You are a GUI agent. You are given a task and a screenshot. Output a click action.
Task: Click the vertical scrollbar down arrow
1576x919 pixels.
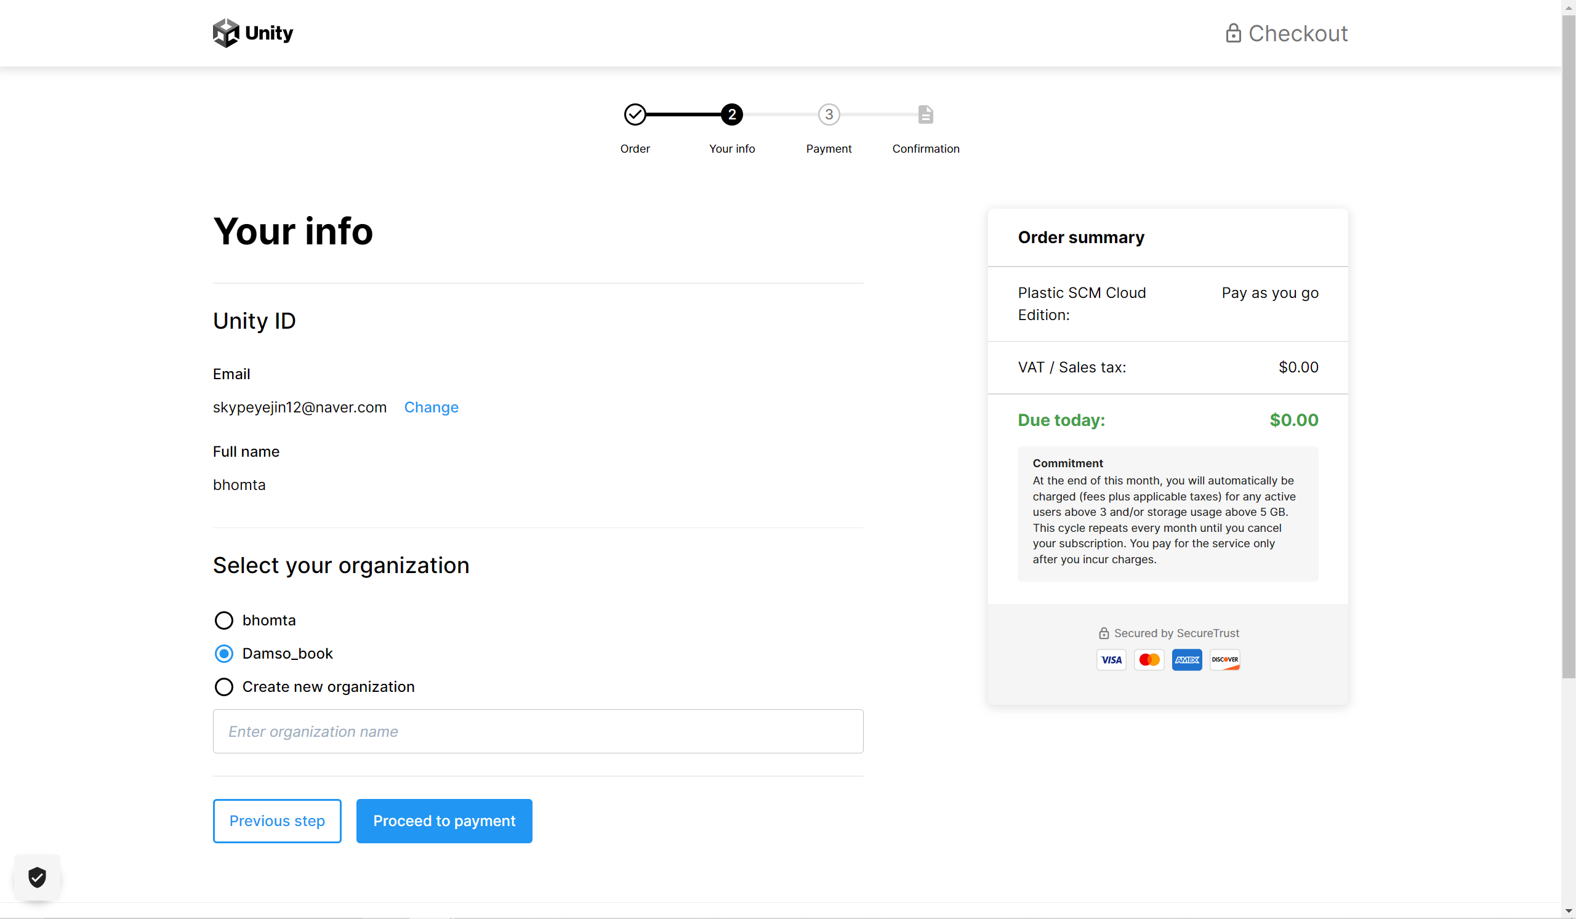click(x=1569, y=911)
